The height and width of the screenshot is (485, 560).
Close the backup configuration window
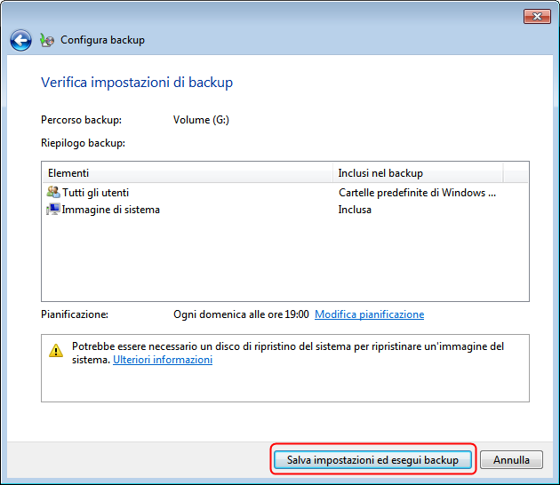point(536,16)
